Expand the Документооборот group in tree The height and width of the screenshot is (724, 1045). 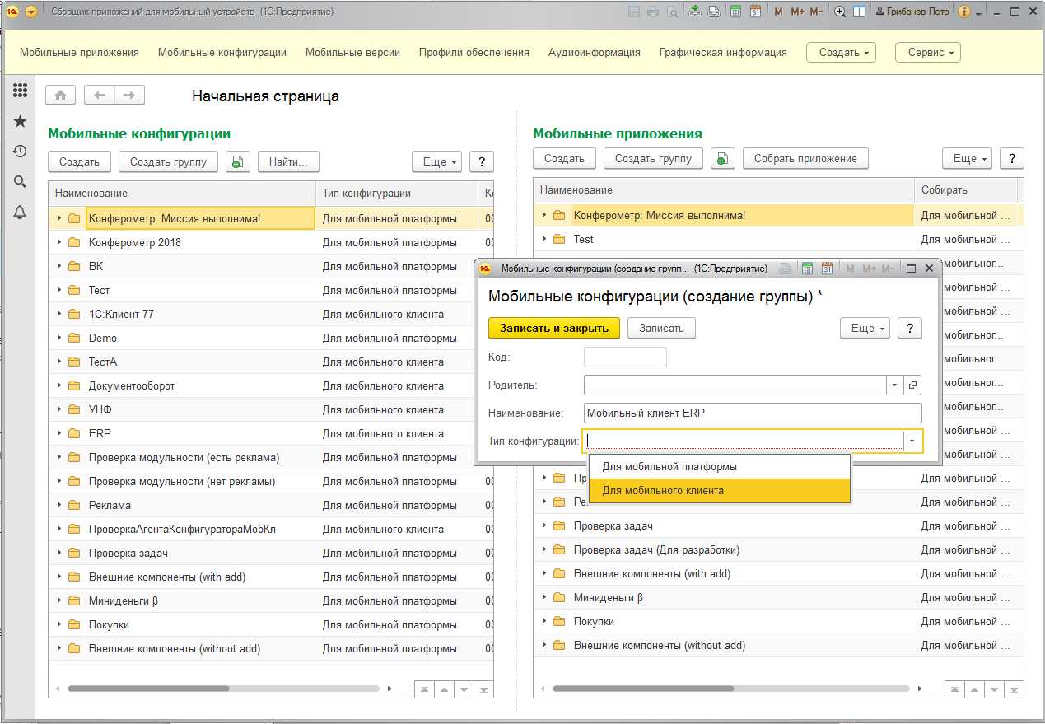click(59, 386)
